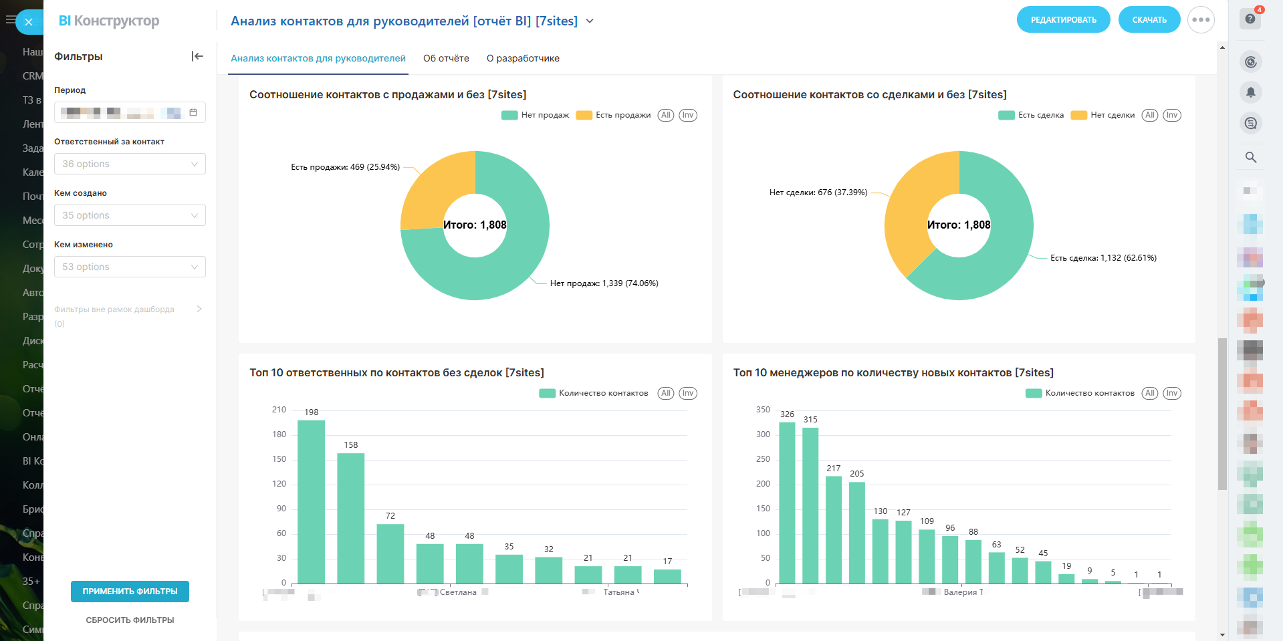Toggle All series in sales ratio chart
This screenshot has height=641, width=1283.
click(665, 115)
